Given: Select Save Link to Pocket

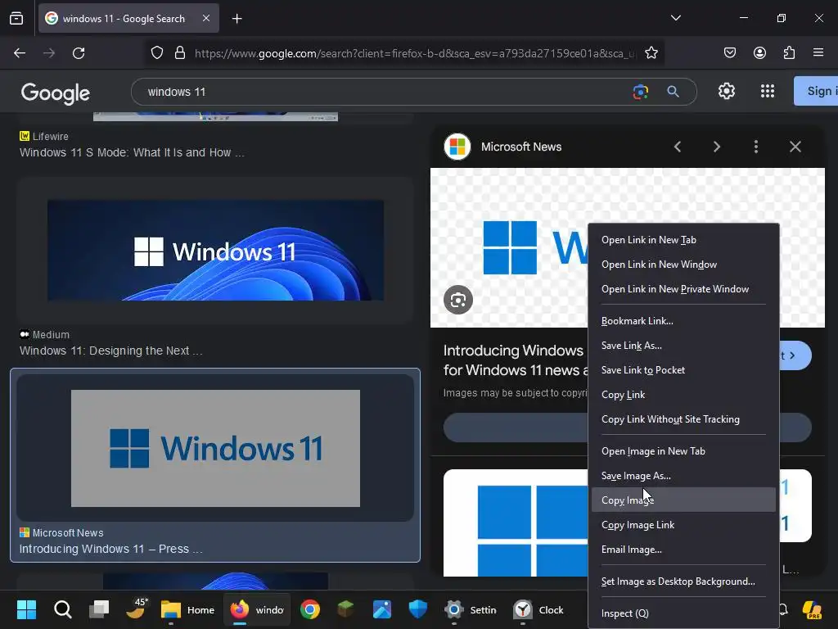Looking at the screenshot, I should pyautogui.click(x=683, y=371).
